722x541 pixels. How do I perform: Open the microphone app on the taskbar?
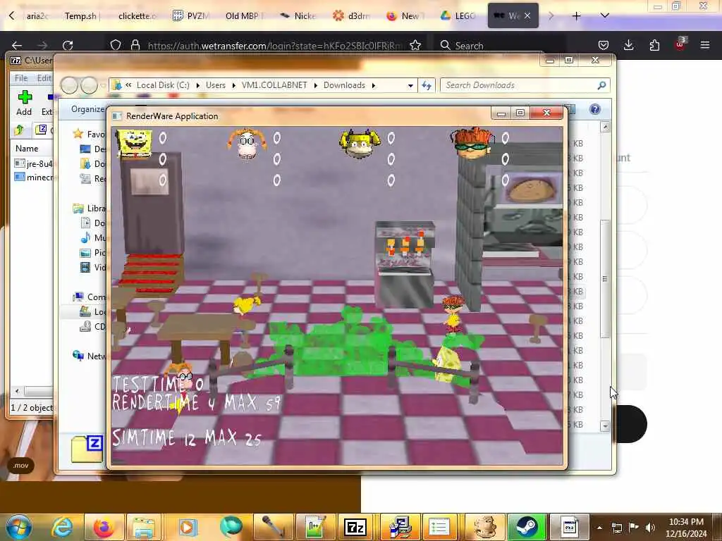(273, 527)
